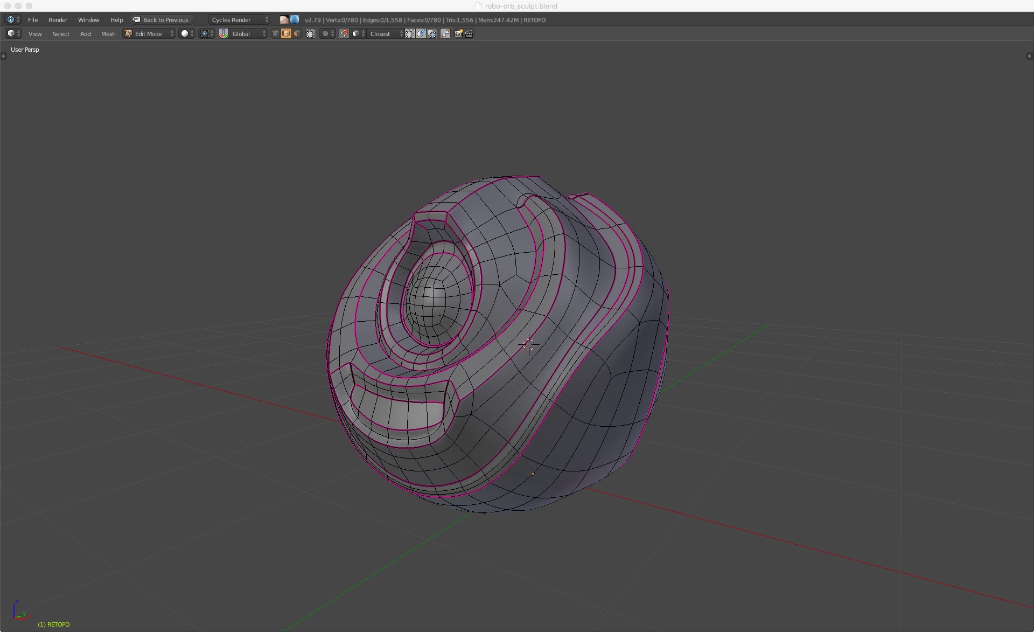
Task: Open the 3D View editor type selector
Action: [x=13, y=33]
